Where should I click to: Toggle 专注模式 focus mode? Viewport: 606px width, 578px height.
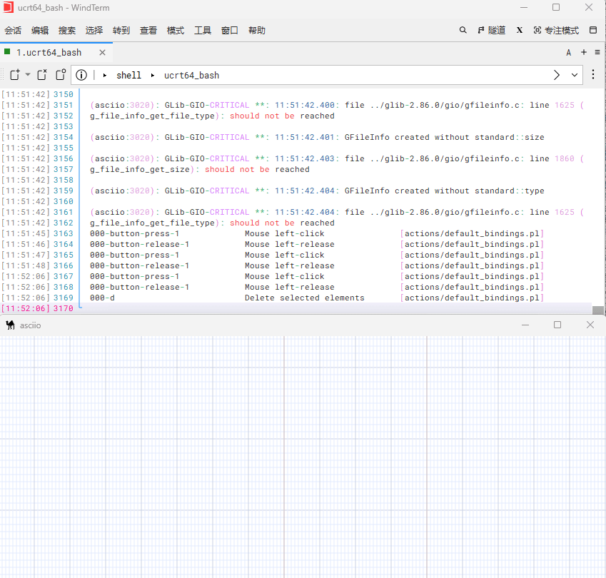click(x=556, y=31)
